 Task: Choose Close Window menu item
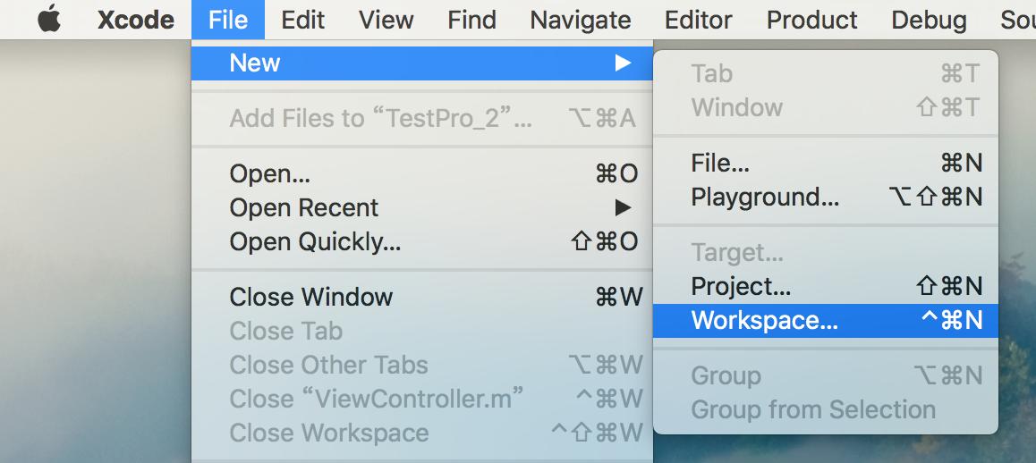pos(422,298)
